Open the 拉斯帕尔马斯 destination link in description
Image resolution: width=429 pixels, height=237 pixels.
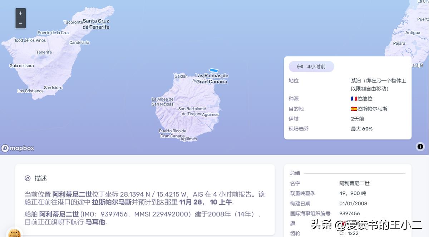(x=112, y=202)
